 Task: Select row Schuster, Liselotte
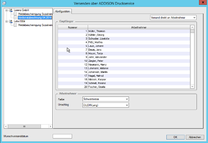tap(124, 39)
